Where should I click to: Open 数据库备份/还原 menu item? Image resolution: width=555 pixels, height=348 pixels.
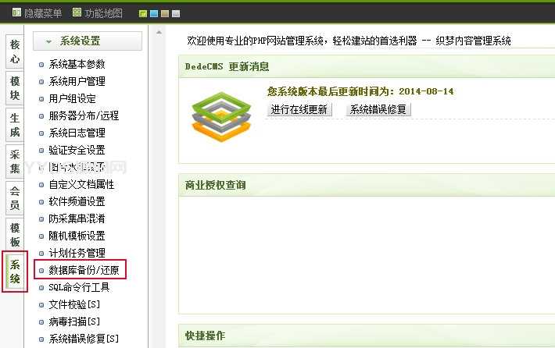click(84, 270)
